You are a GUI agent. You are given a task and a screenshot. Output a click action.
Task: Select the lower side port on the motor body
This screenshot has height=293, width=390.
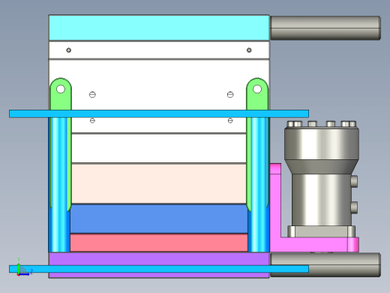click(354, 207)
